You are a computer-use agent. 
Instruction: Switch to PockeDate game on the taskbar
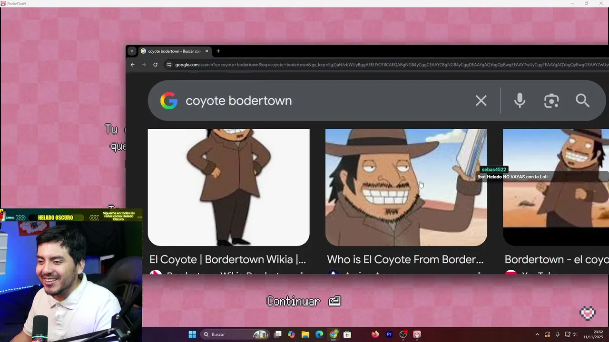click(x=417, y=334)
